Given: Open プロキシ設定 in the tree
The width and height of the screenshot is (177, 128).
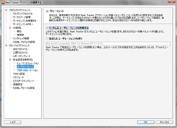Looking at the screenshot, I should (x=19, y=74).
